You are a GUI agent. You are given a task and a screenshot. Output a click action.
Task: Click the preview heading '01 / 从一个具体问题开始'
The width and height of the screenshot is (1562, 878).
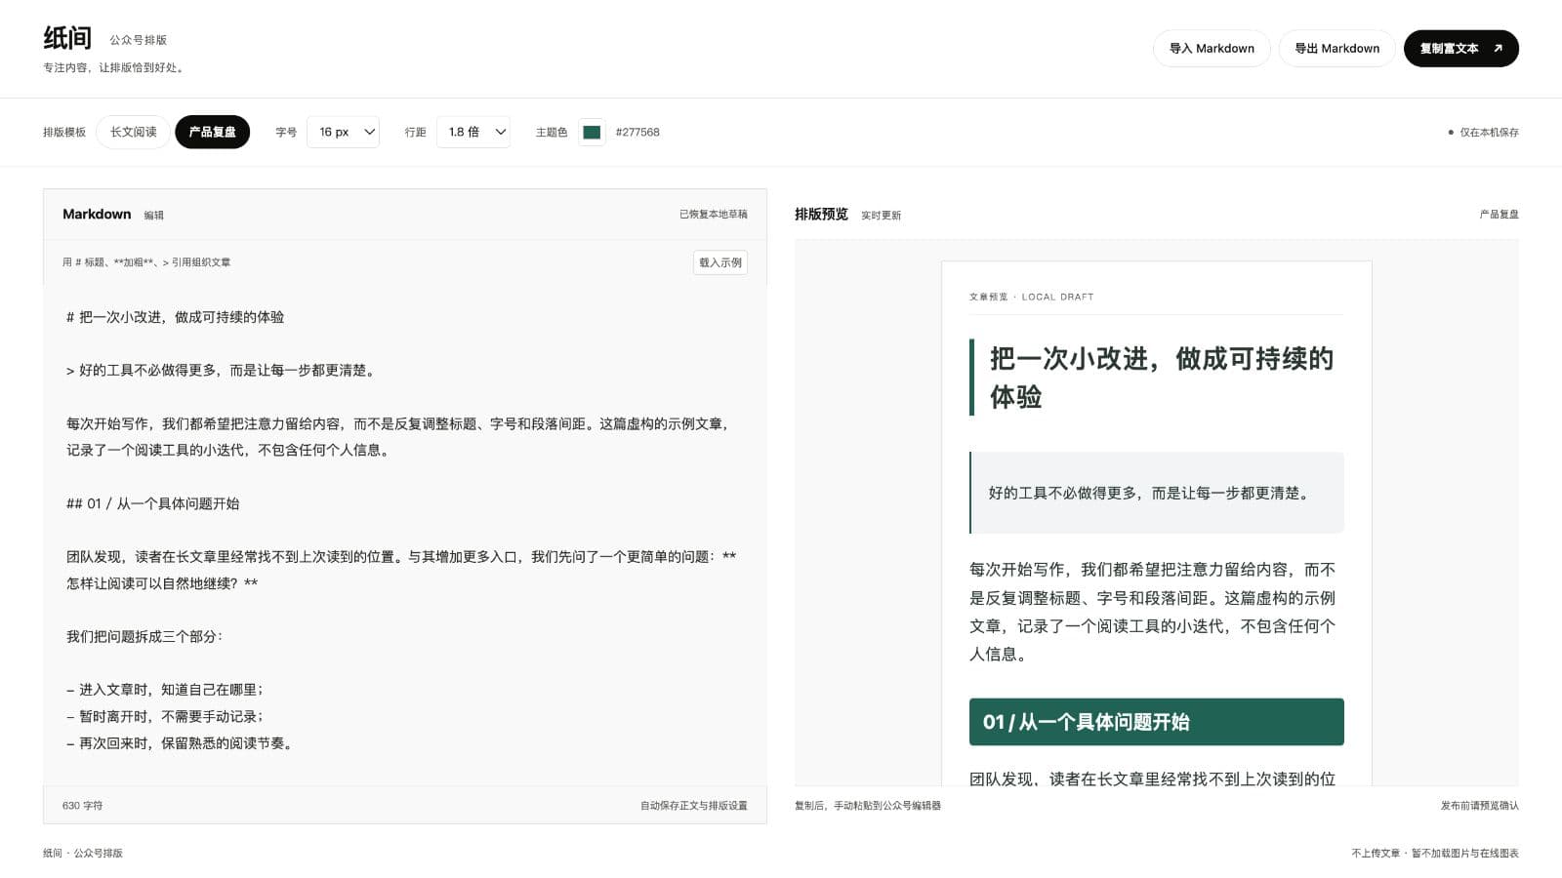[1157, 722]
